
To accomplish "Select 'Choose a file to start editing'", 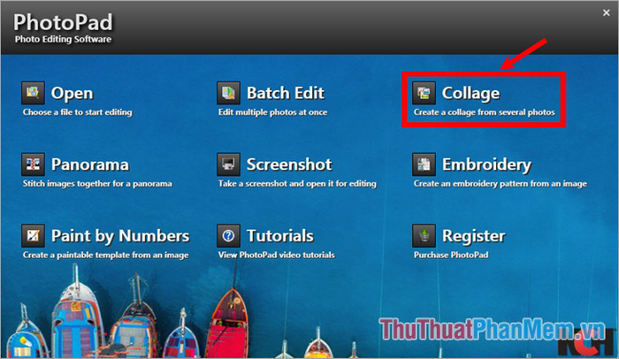I will tap(78, 112).
